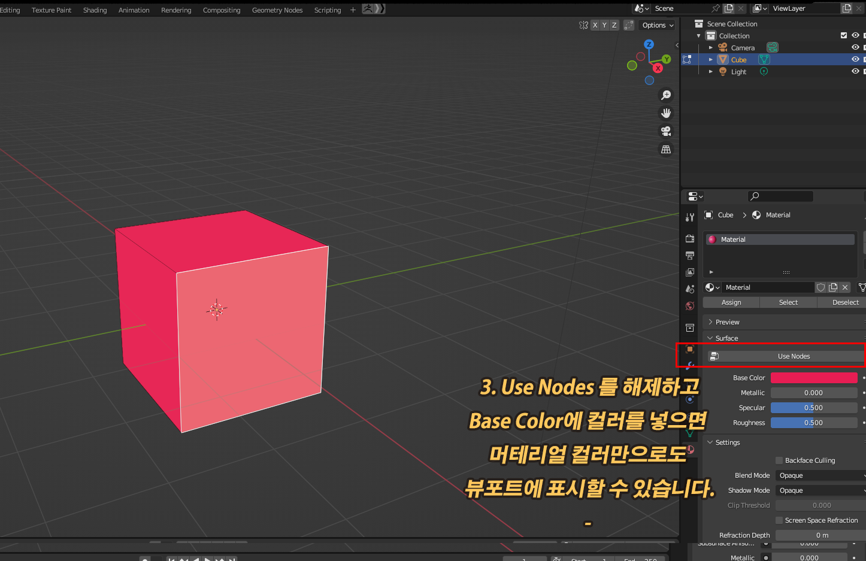Screen dimensions: 866x561
Task: Collapse the Collection tree in outliner
Action: pyautogui.click(x=698, y=35)
